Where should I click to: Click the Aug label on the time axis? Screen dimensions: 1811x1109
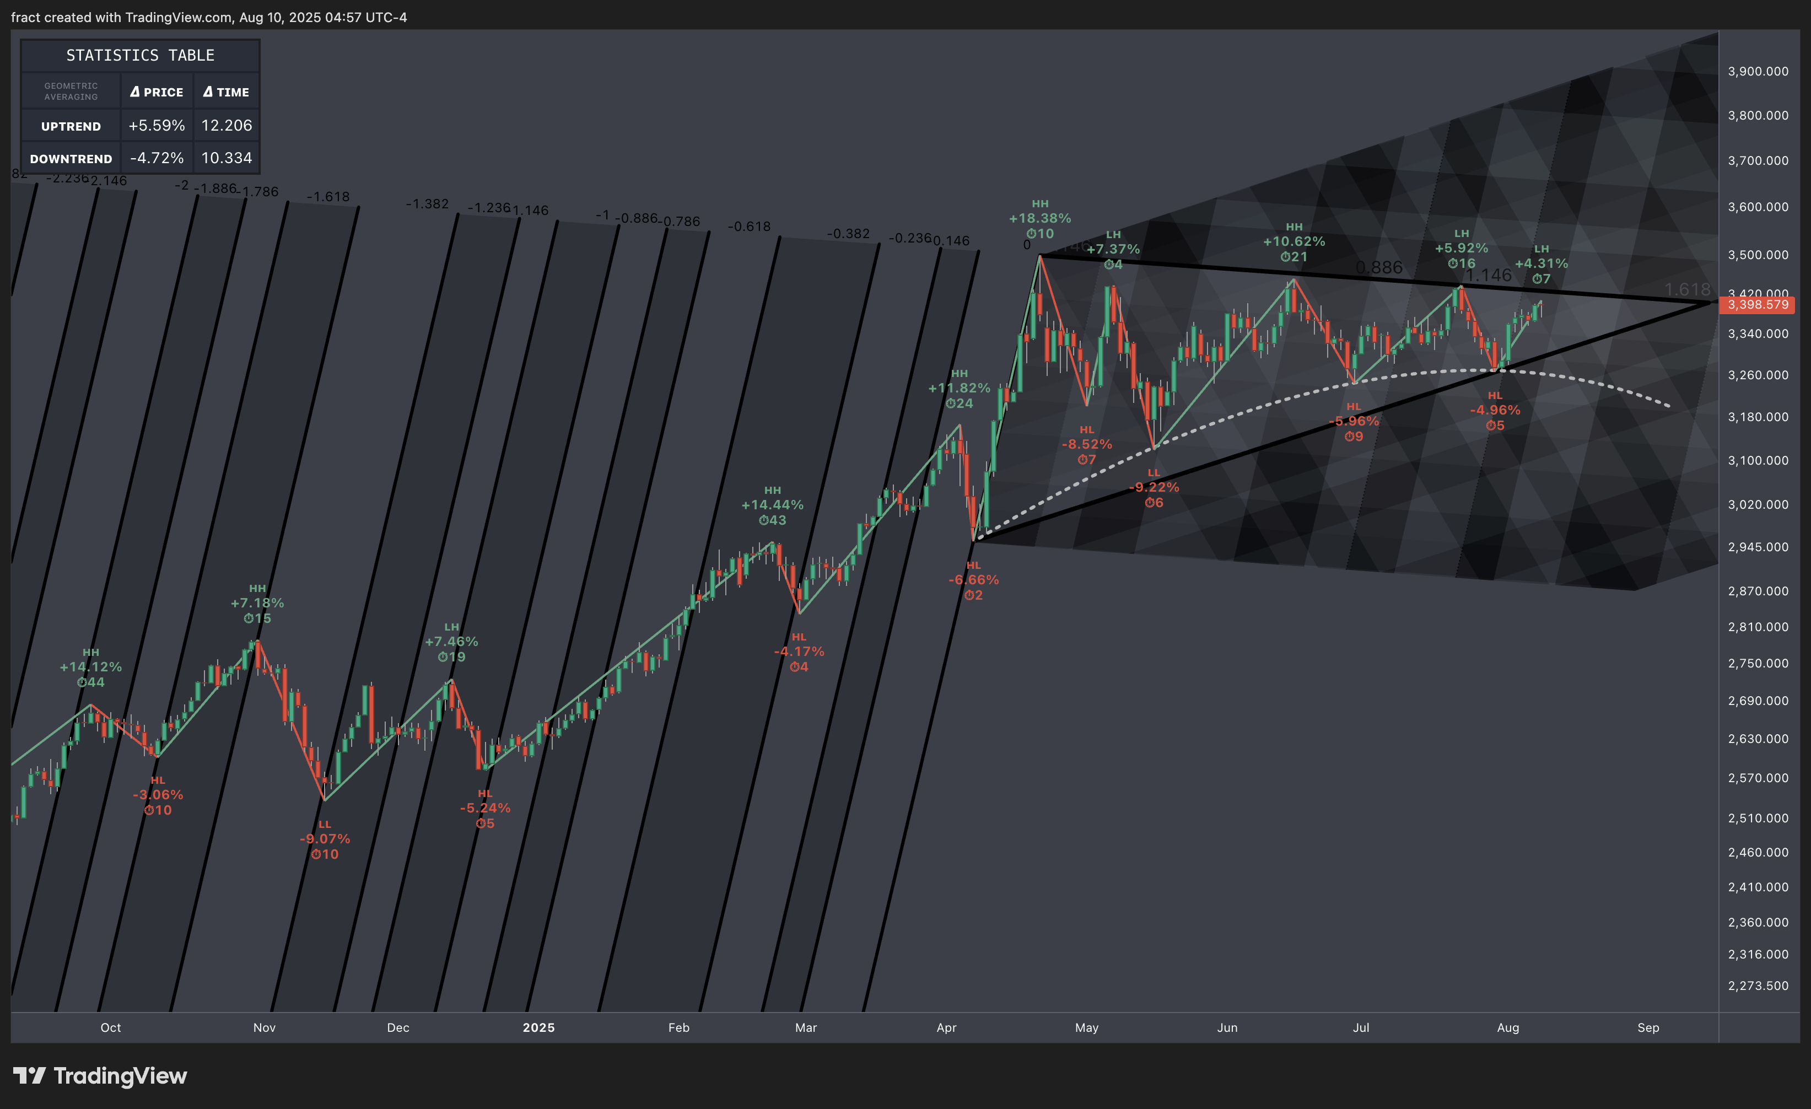(x=1508, y=1027)
